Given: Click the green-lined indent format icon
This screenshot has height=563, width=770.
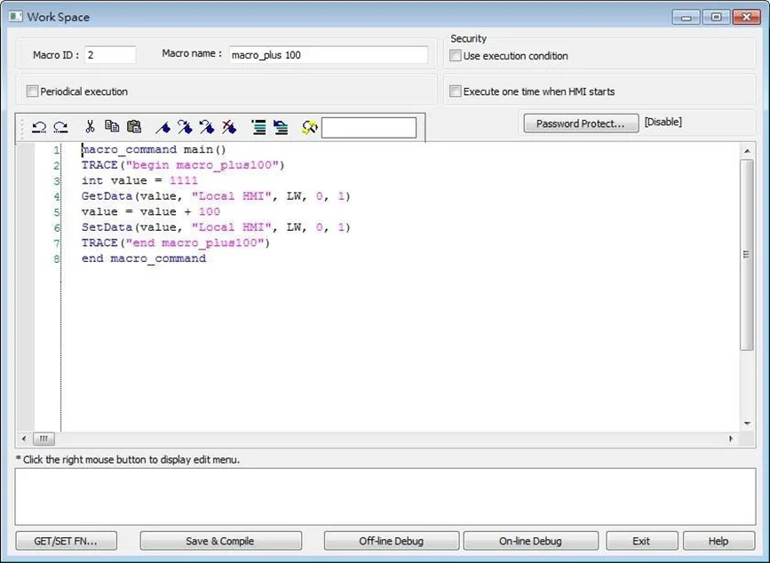Looking at the screenshot, I should [x=258, y=127].
